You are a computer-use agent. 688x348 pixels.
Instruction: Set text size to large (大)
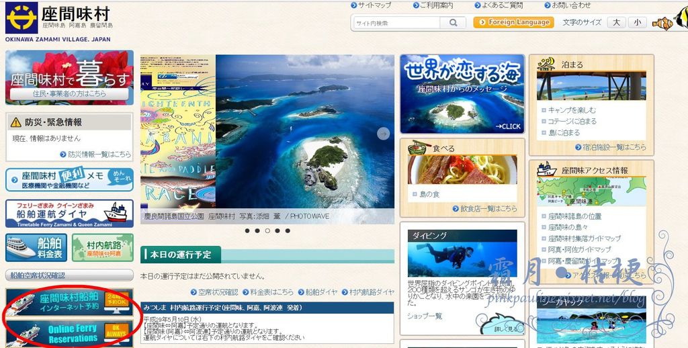click(x=617, y=22)
